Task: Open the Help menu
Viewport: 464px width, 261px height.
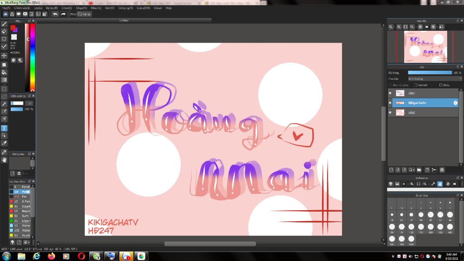Action: pos(169,8)
